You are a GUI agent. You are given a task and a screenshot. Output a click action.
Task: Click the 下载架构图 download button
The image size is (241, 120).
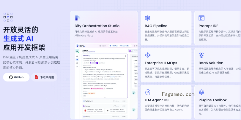pos(44,77)
